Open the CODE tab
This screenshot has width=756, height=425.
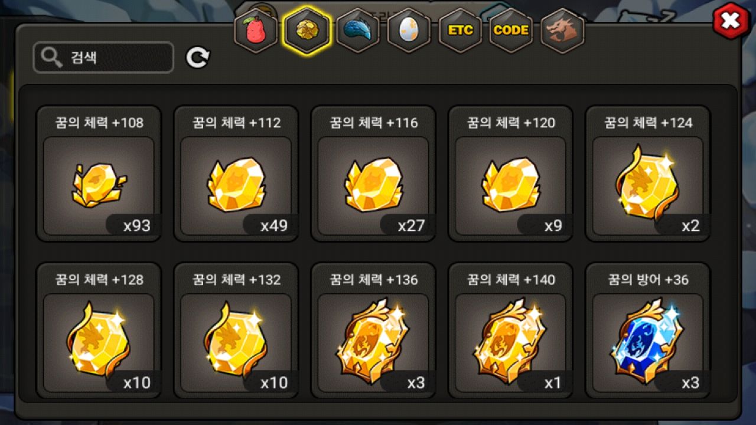511,31
